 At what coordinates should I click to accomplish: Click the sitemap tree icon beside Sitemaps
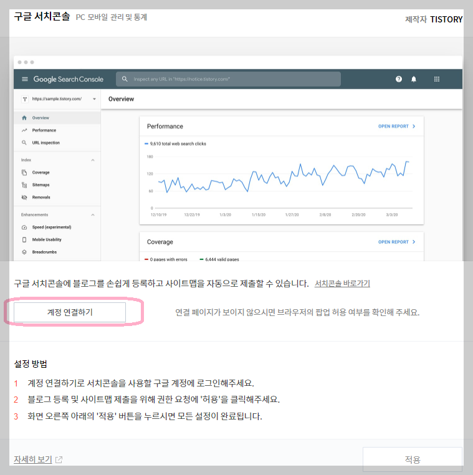[x=24, y=185]
